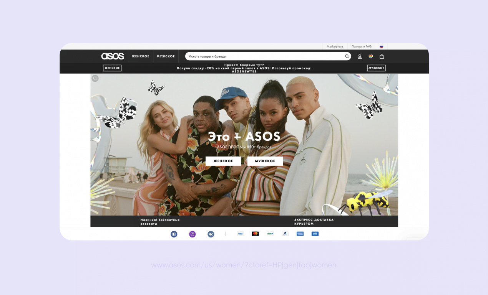Click the ASOS logo in the header
The image size is (488, 295).
[113, 56]
